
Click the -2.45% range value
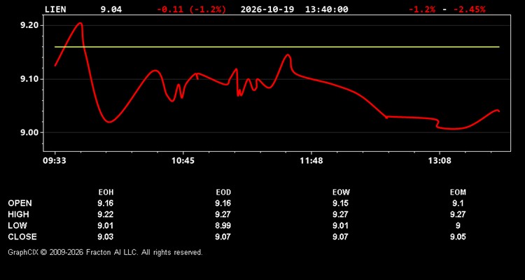coord(469,9)
